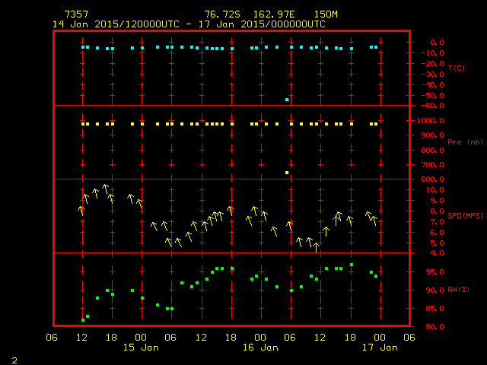Screen dimensions: 487x365
Task: Select the T(C) temperature axis label
Action: tap(456, 68)
